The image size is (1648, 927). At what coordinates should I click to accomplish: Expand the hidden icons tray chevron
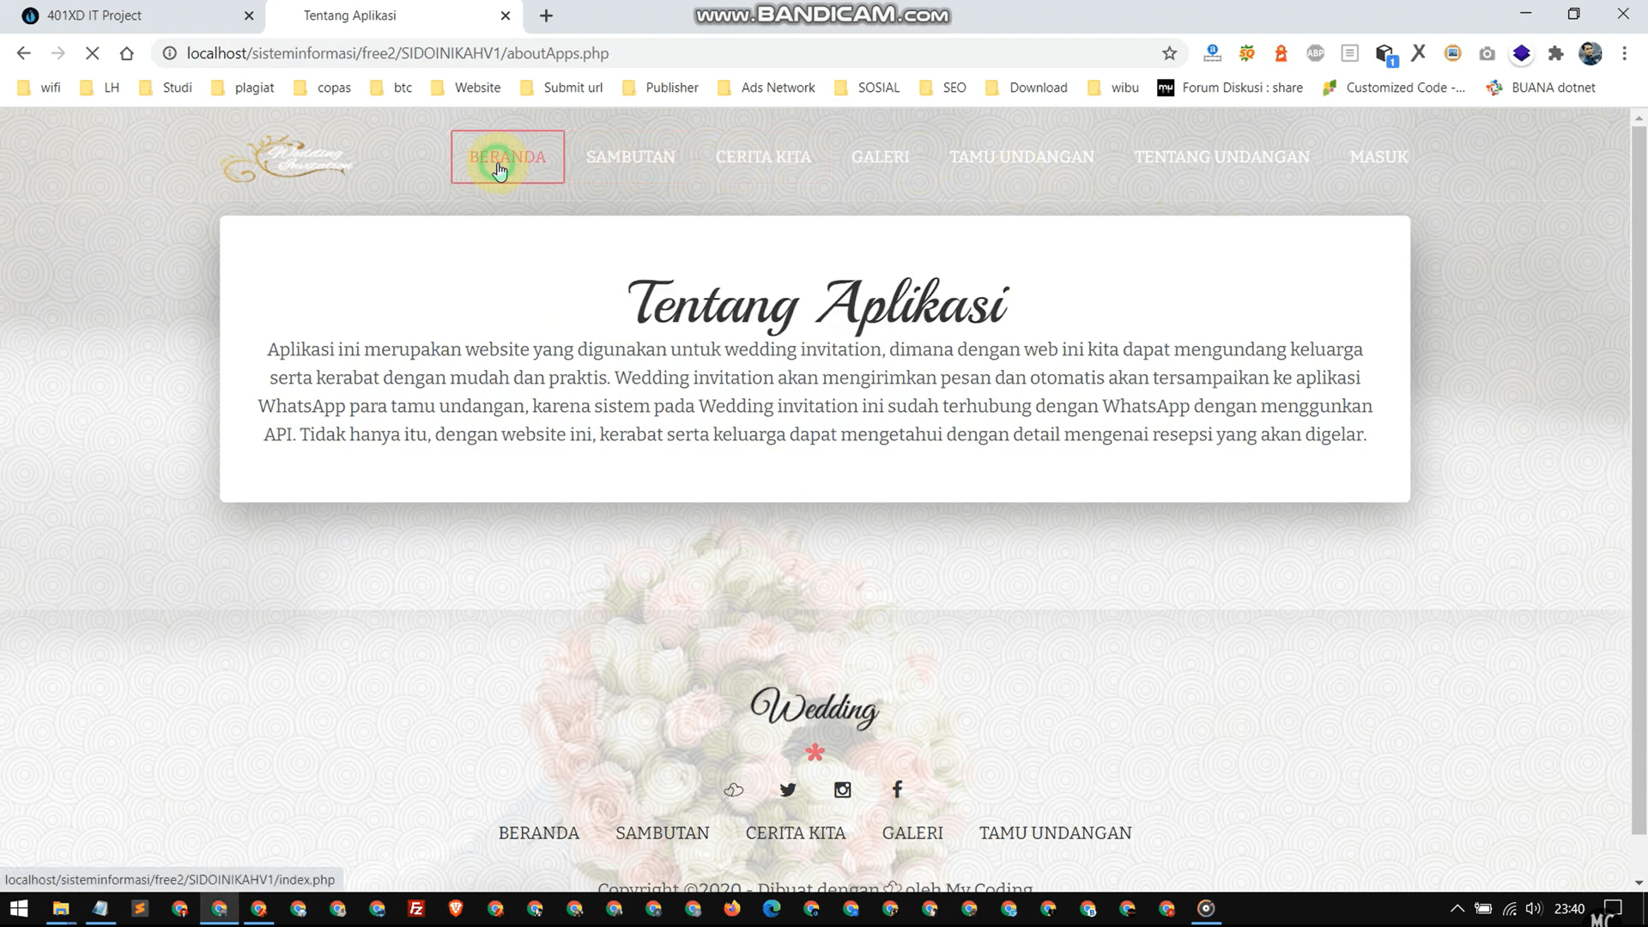click(1457, 908)
